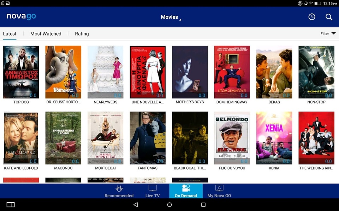
Task: Open the Mortdecai movie poster
Action: pyautogui.click(x=106, y=138)
